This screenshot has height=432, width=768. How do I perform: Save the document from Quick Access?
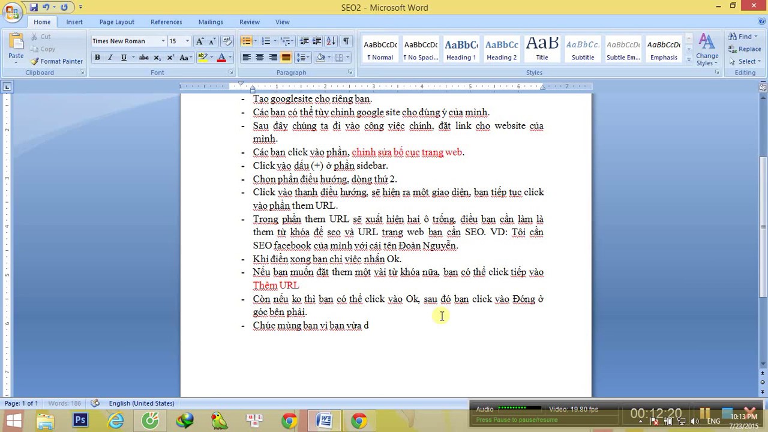(34, 7)
